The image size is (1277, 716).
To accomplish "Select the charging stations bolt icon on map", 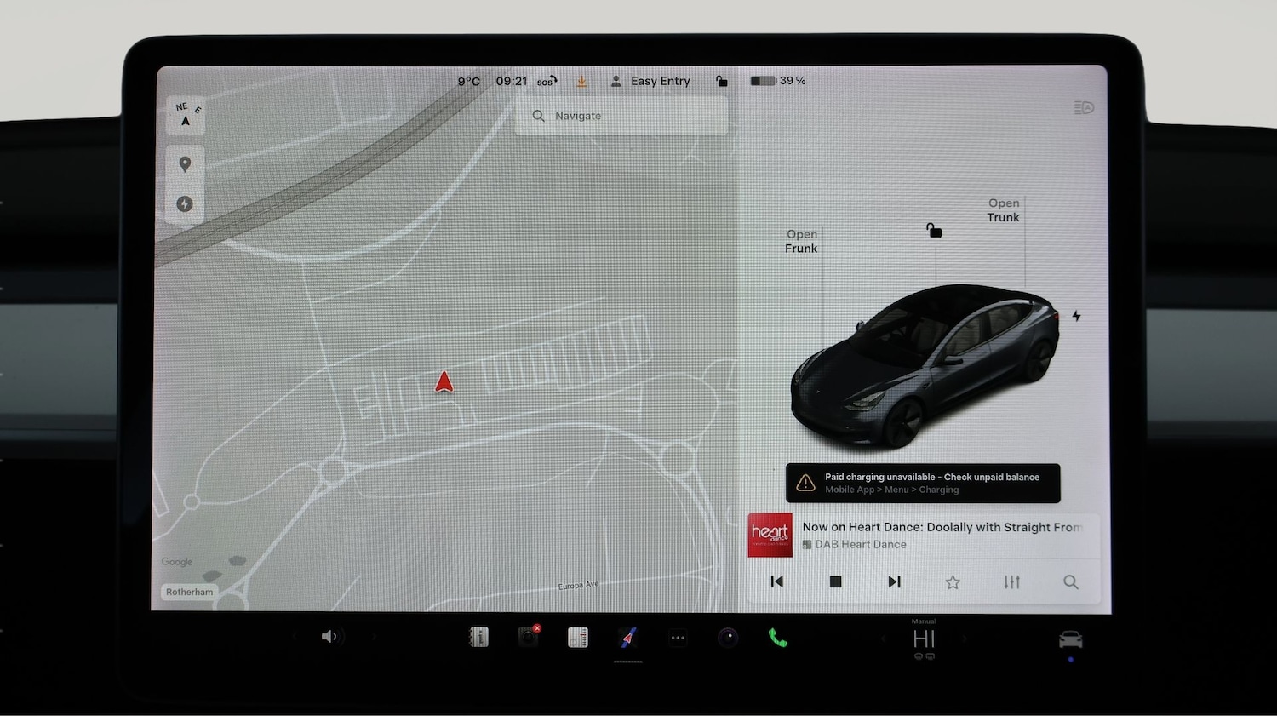I will click(x=185, y=204).
